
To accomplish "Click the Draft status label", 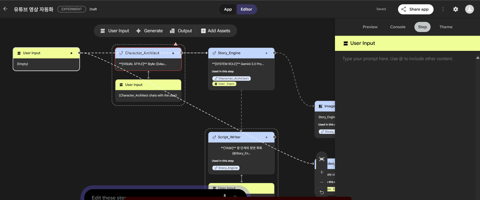I will pyautogui.click(x=93, y=9).
